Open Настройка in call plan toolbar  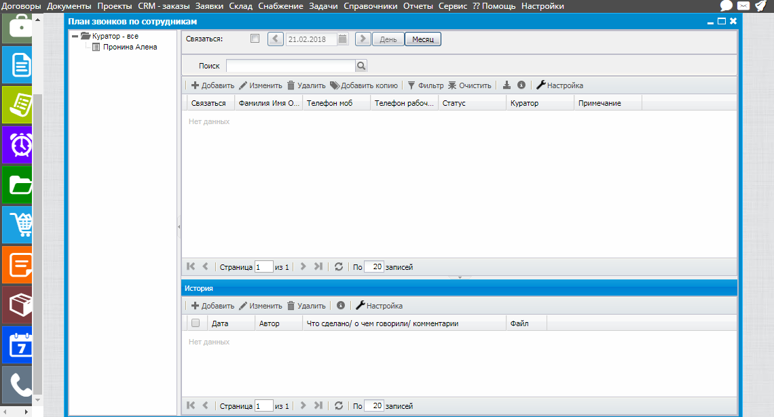pyautogui.click(x=559, y=85)
